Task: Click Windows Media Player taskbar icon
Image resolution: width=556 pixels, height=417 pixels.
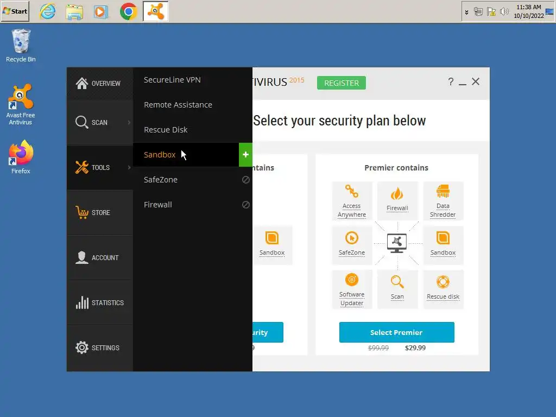Action: 101,11
